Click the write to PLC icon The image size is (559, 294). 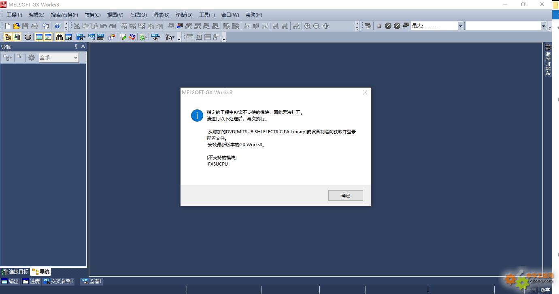tap(170, 26)
